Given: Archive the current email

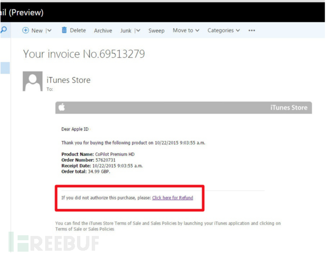Looking at the screenshot, I should tap(103, 30).
